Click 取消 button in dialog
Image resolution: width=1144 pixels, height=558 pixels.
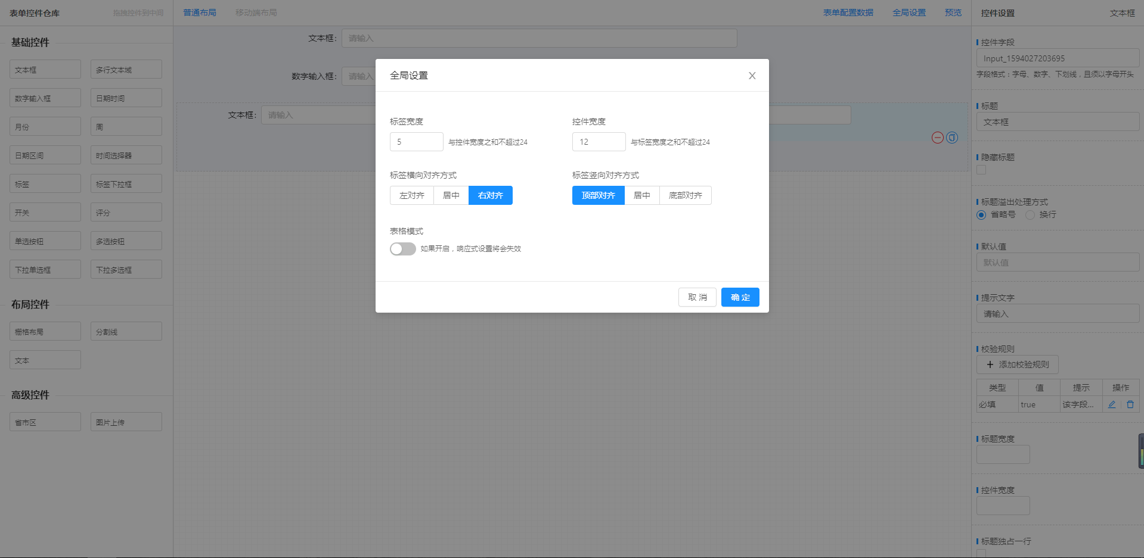[x=697, y=297]
